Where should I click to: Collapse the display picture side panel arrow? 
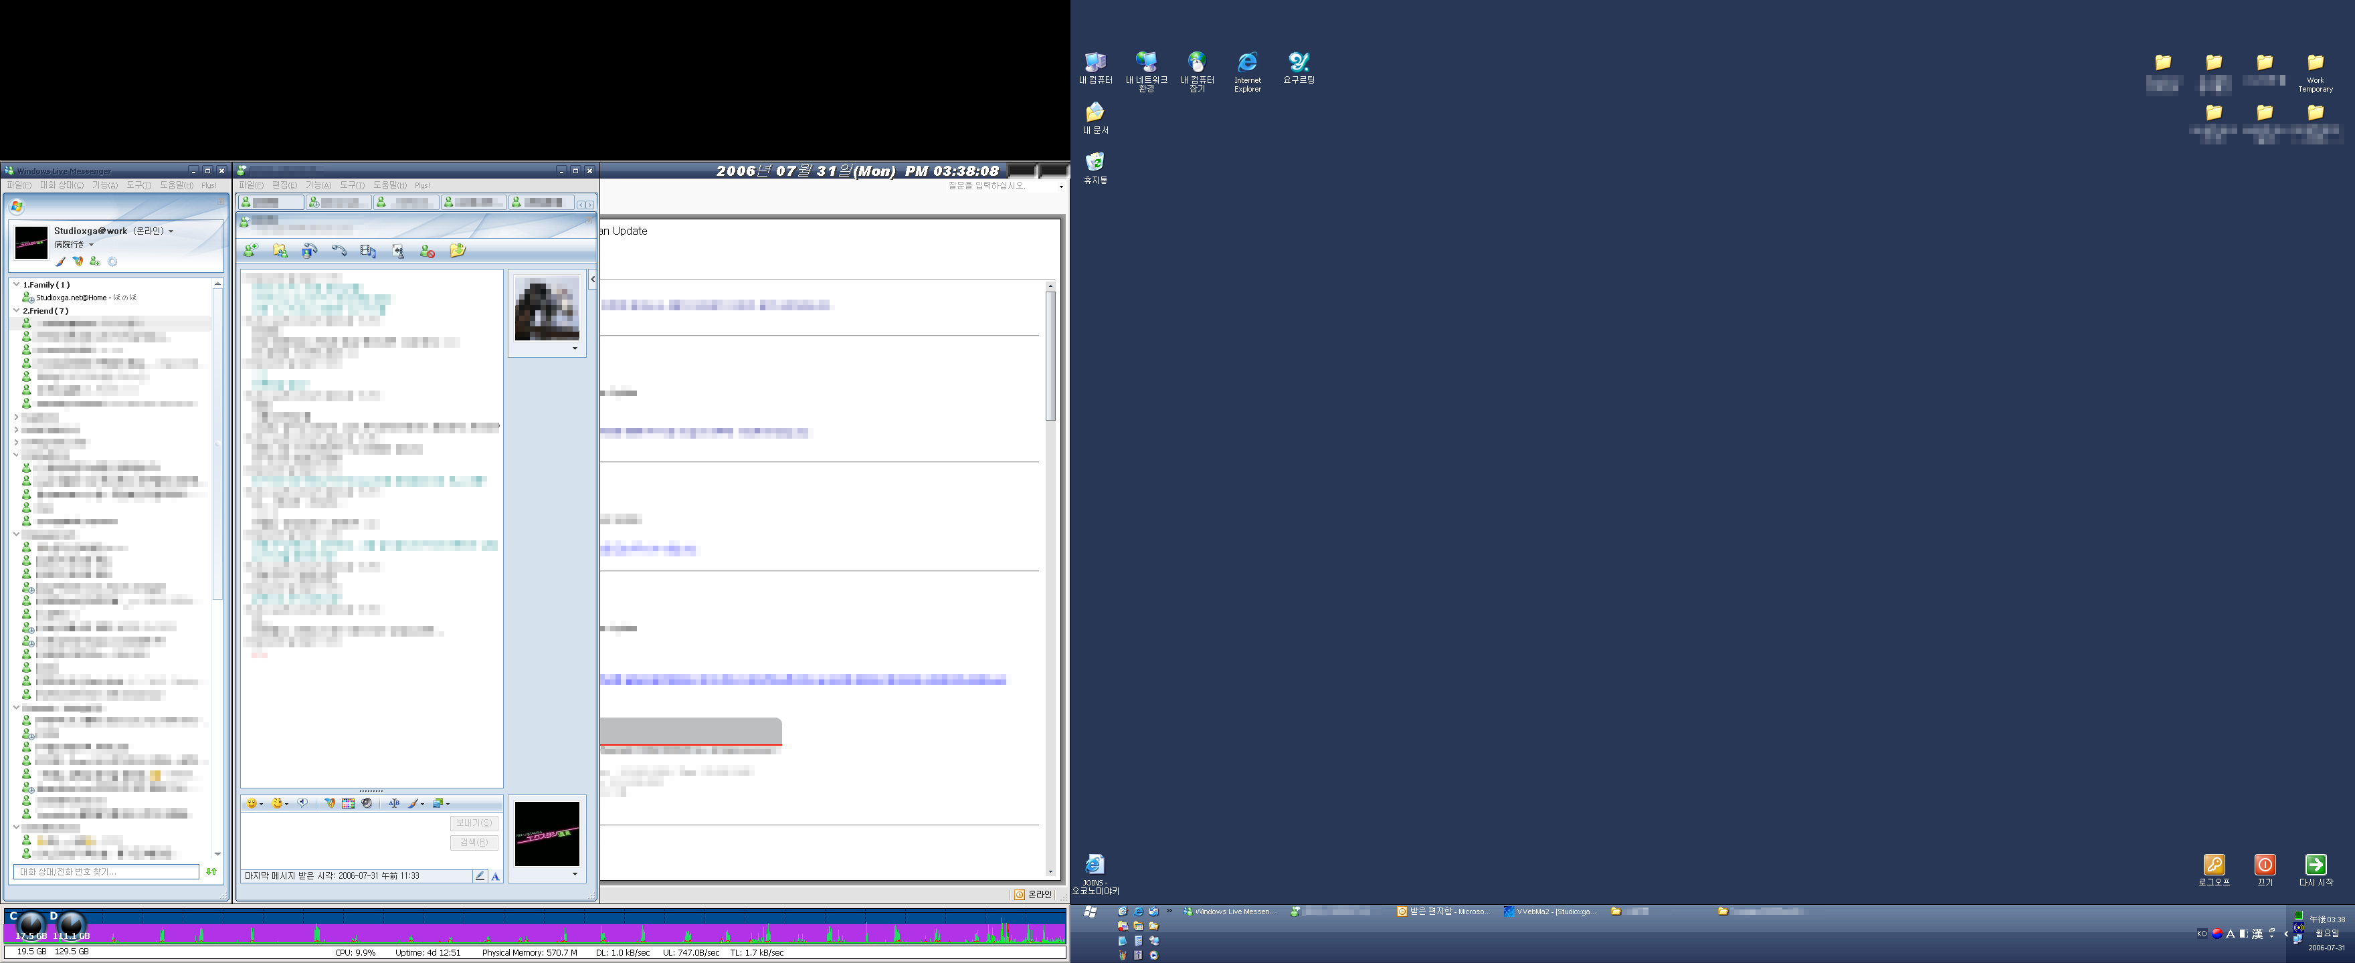[x=593, y=279]
